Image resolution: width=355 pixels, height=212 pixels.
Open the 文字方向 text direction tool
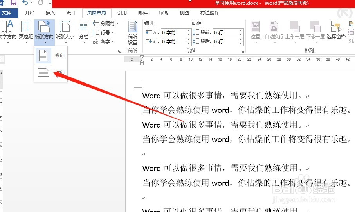(x=7, y=32)
